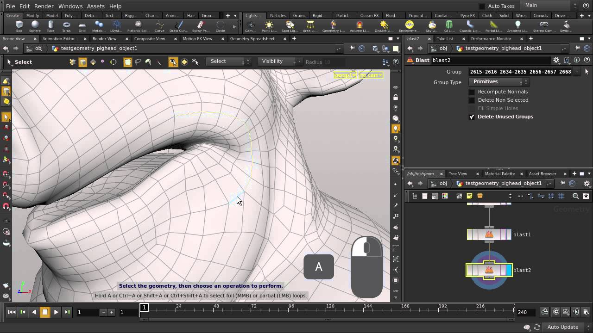Image resolution: width=593 pixels, height=333 pixels.
Task: Expand the Select mode dropdown
Action: click(x=229, y=62)
